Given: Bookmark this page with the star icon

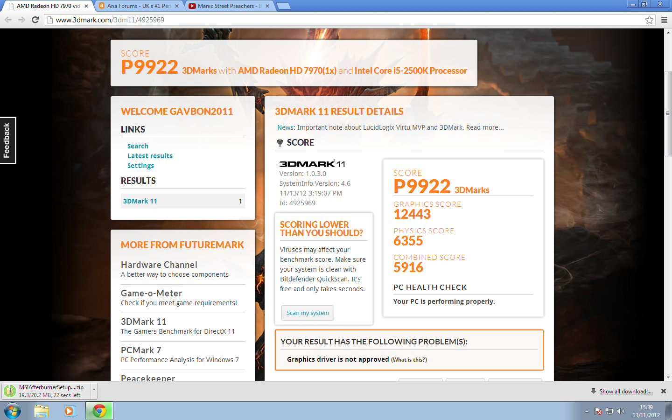Looking at the screenshot, I should [649, 20].
